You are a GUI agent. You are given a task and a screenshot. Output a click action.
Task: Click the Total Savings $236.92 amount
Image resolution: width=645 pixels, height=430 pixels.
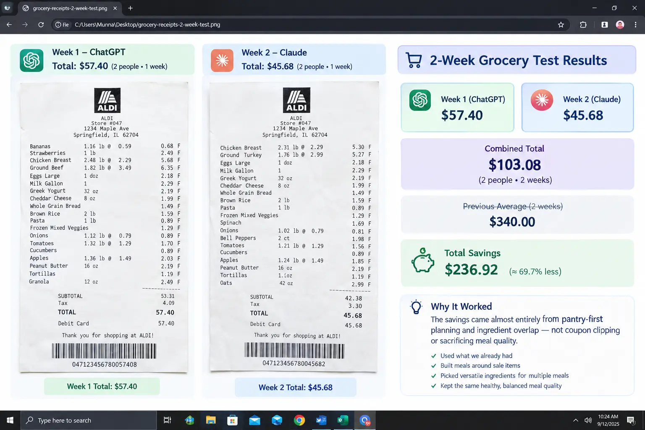tap(471, 270)
